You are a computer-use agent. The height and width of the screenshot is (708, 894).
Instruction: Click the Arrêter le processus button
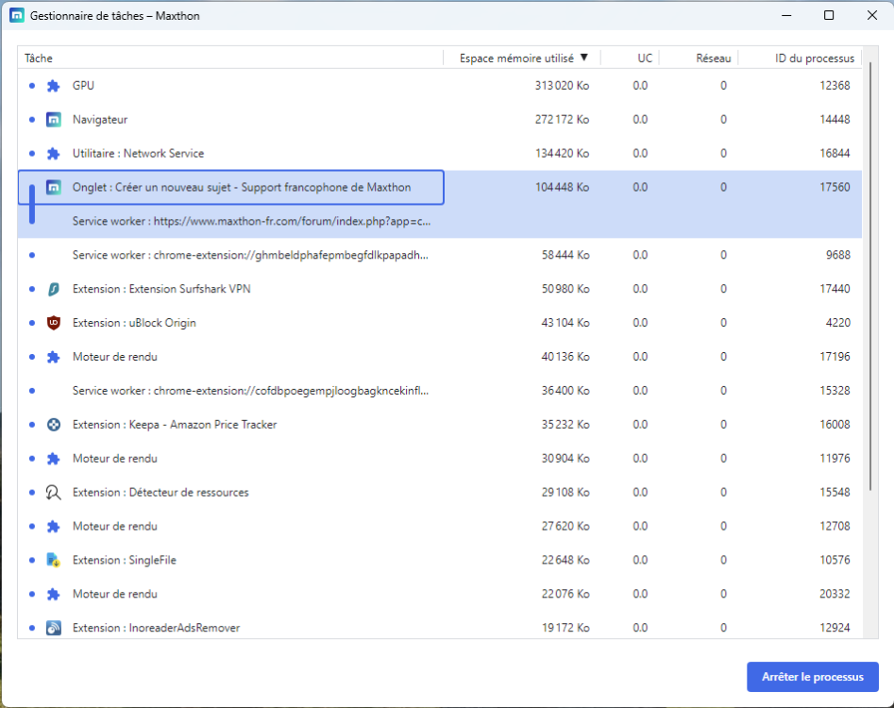812,677
